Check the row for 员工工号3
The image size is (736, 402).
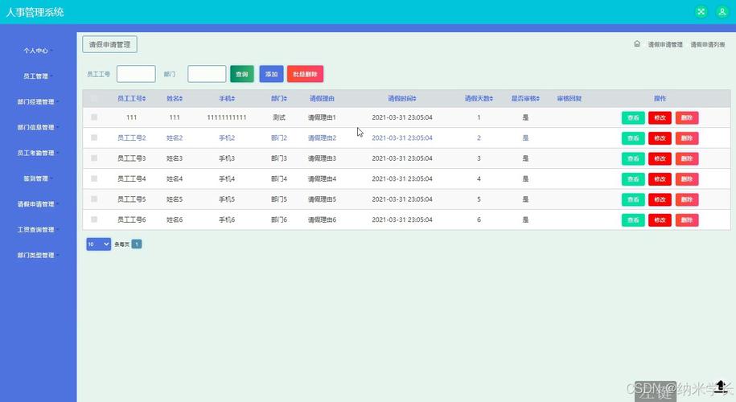coord(94,158)
